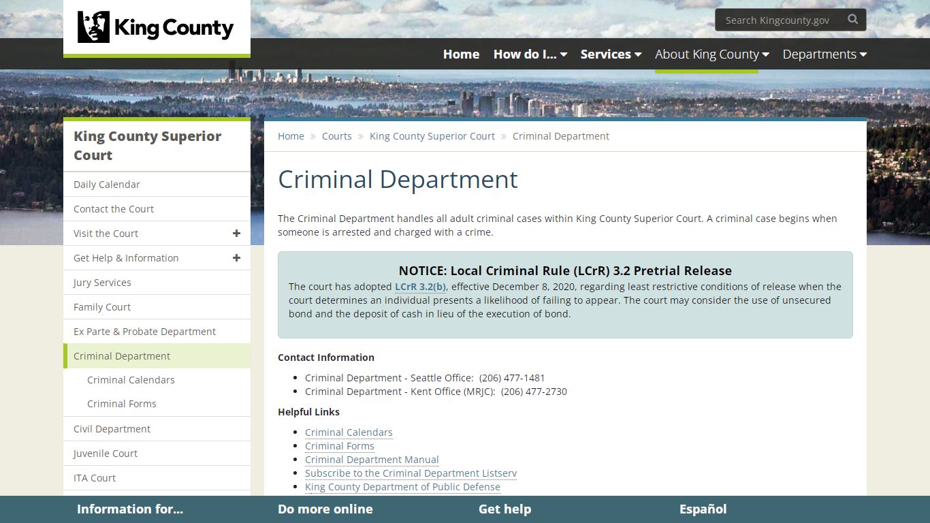
Task: Open the How do I... dropdown
Action: point(530,54)
